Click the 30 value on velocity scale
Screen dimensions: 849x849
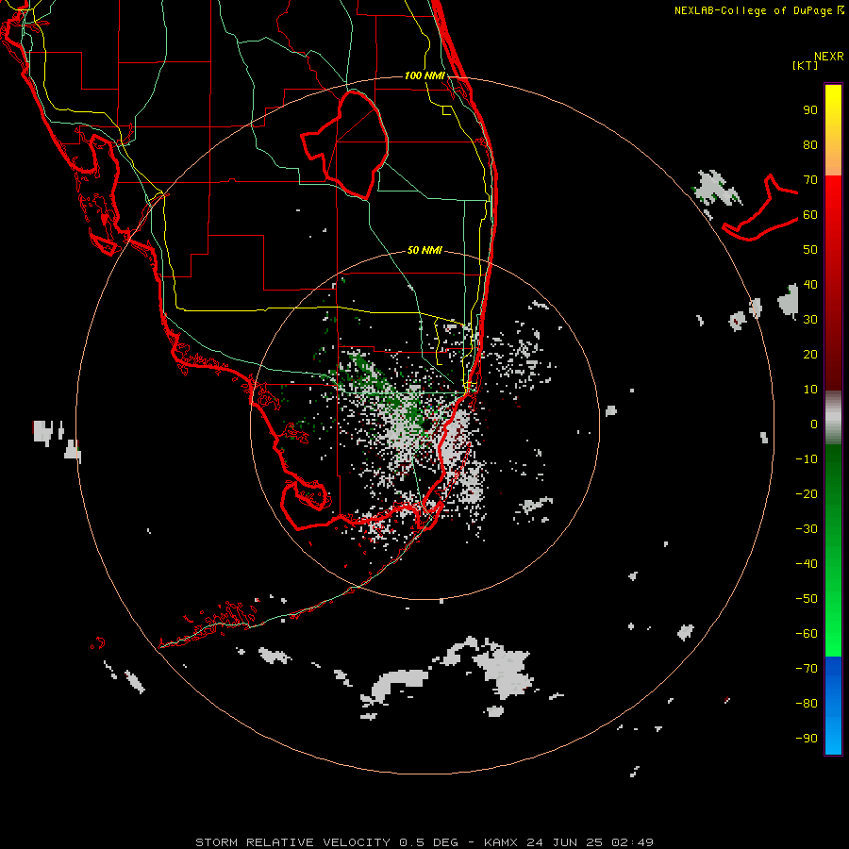(x=810, y=320)
